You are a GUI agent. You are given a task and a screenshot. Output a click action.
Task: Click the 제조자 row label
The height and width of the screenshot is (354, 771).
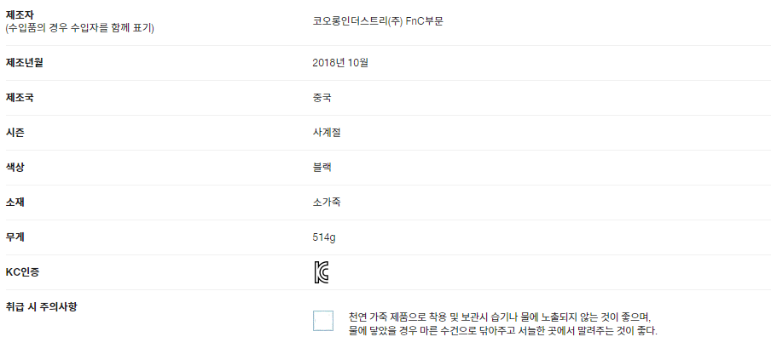click(19, 14)
